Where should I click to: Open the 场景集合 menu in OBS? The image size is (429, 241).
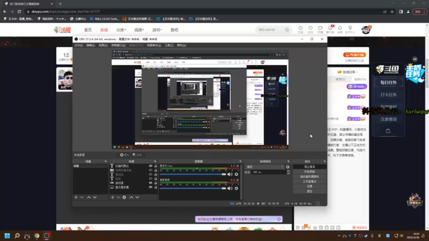[x=154, y=46]
